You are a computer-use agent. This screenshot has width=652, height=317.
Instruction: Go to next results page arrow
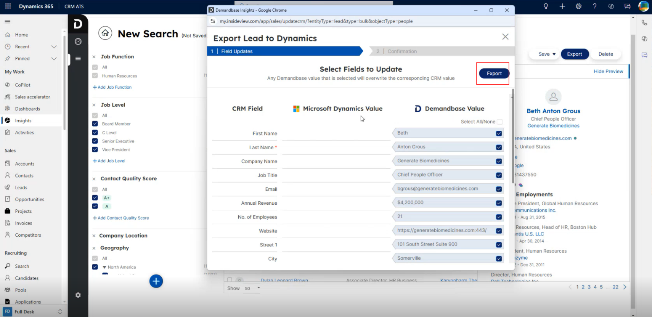tap(625, 287)
